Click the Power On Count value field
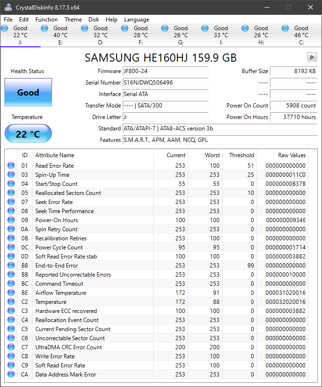 (294, 106)
